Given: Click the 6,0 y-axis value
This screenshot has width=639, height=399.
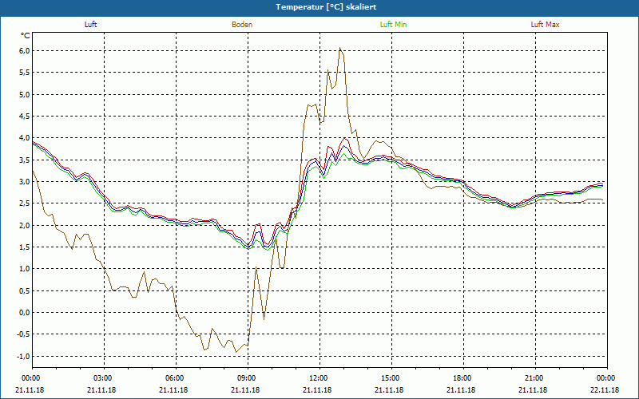Looking at the screenshot, I should pos(25,51).
